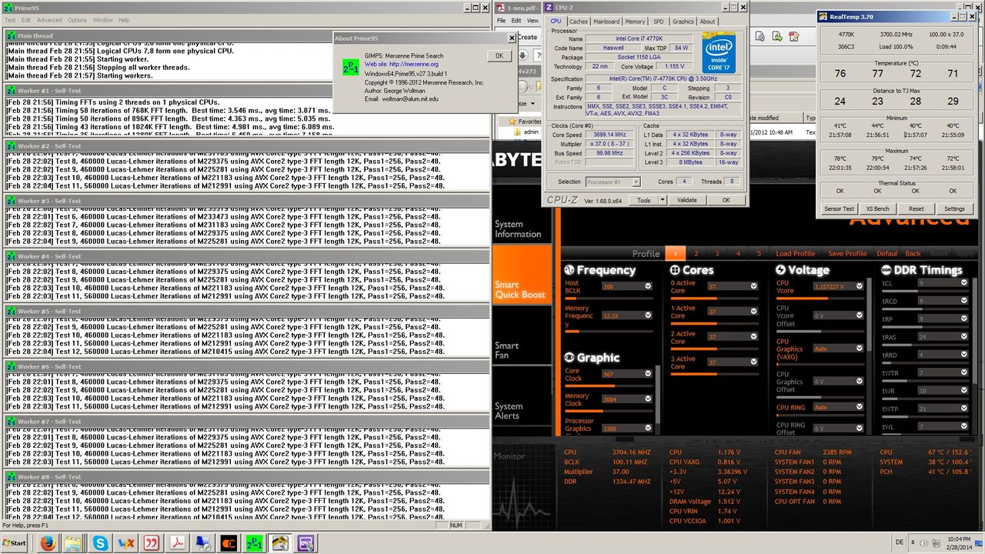This screenshot has height=554, width=985.
Task: Expand tCL timing dropdown
Action: (x=964, y=283)
